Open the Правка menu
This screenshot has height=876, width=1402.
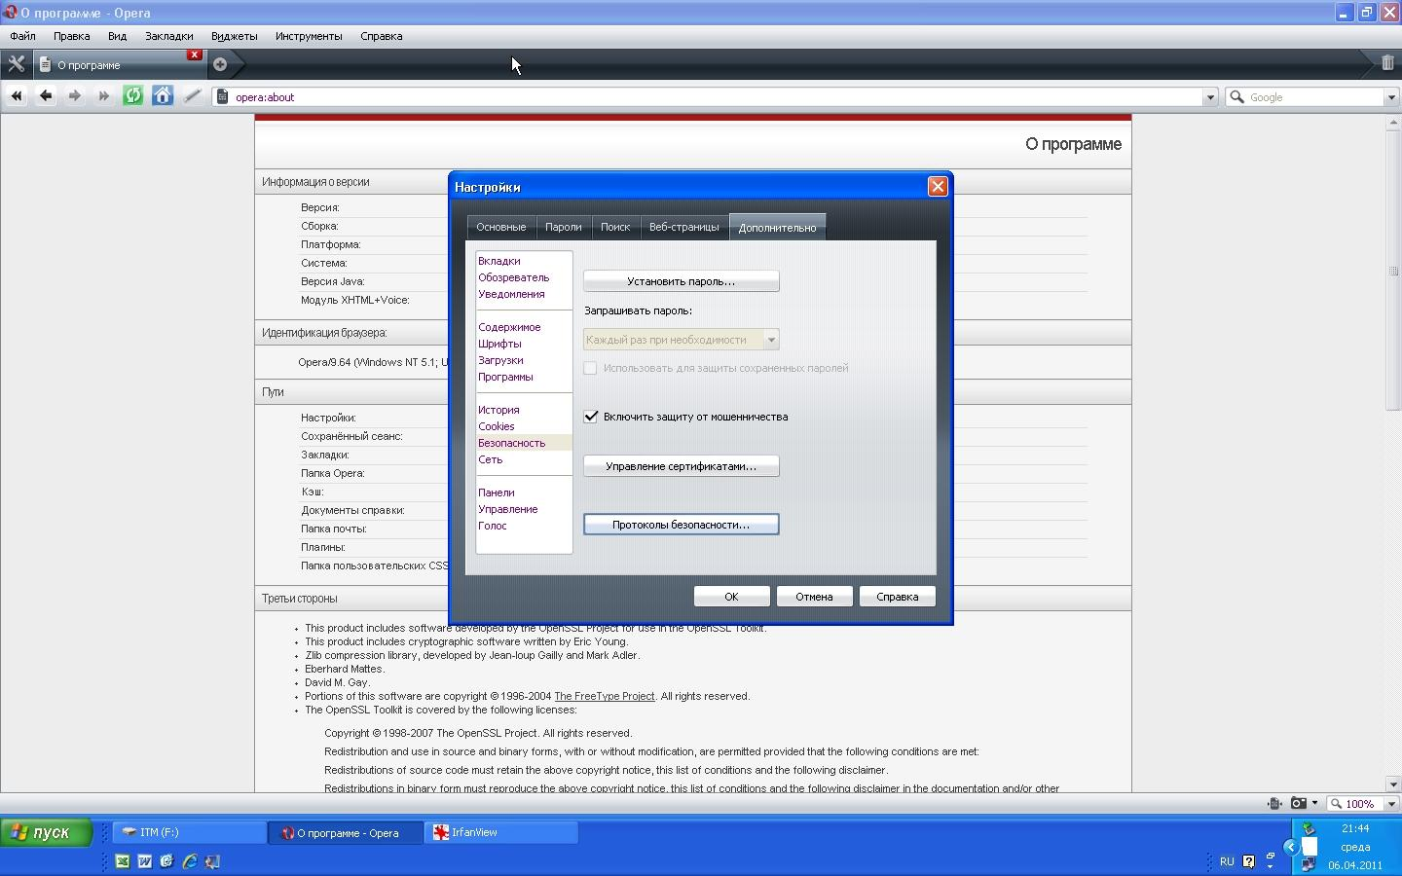click(x=72, y=36)
